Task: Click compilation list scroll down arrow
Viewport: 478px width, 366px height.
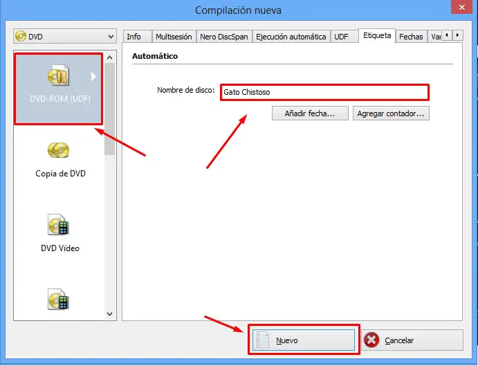Action: click(110, 313)
